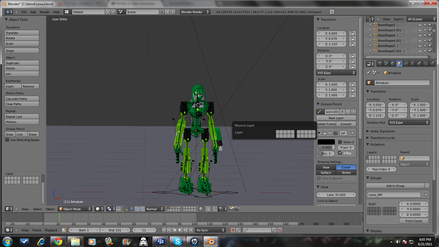The width and height of the screenshot is (439, 247).
Task: Uncheck the X-Ray checkbox
Action: [340, 153]
